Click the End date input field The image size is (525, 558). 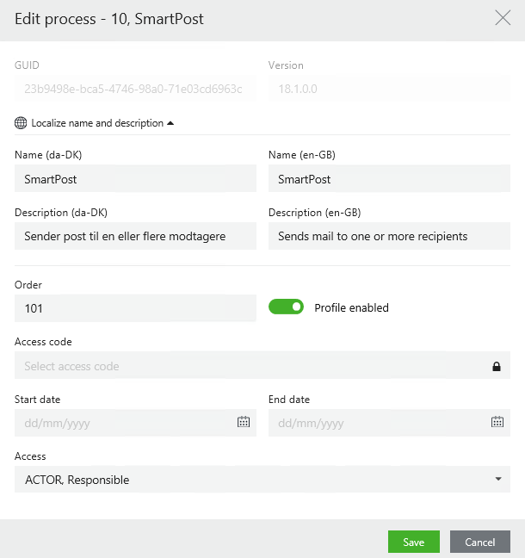374,423
